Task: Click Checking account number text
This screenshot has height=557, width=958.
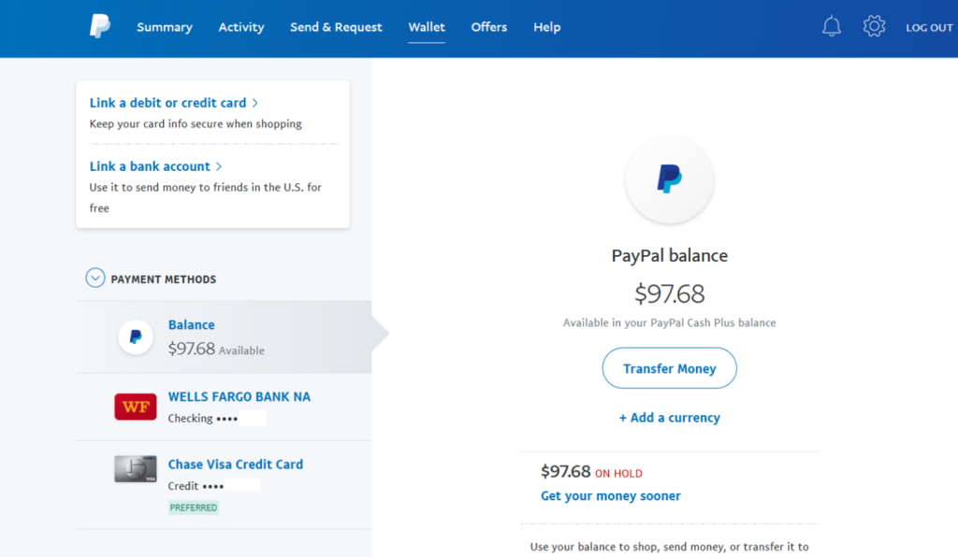Action: (203, 419)
